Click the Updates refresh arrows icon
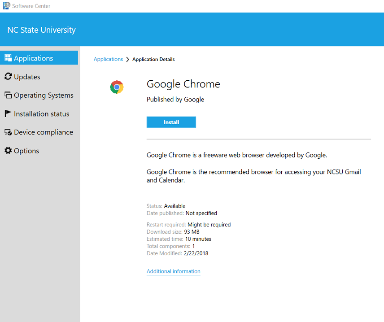The height and width of the screenshot is (322, 384). pyautogui.click(x=8, y=76)
